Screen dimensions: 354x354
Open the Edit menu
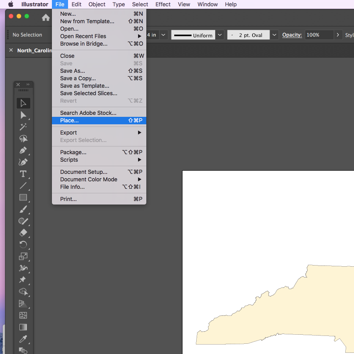click(76, 4)
